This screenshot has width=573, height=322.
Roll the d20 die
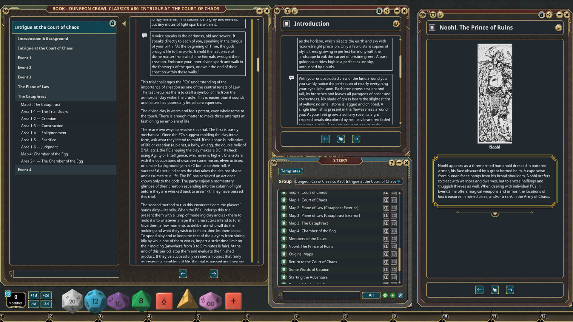click(x=72, y=301)
